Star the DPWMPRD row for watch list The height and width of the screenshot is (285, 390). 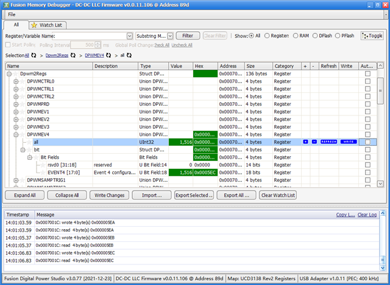click(23, 104)
